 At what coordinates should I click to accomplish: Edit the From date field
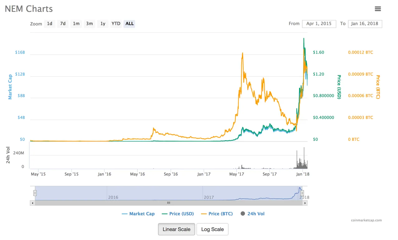tap(319, 24)
